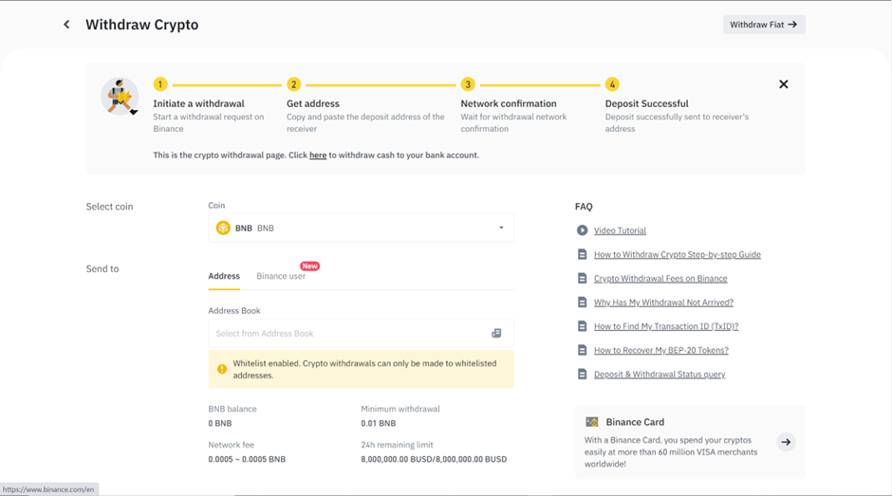Click the address book icon in field

[x=495, y=334]
